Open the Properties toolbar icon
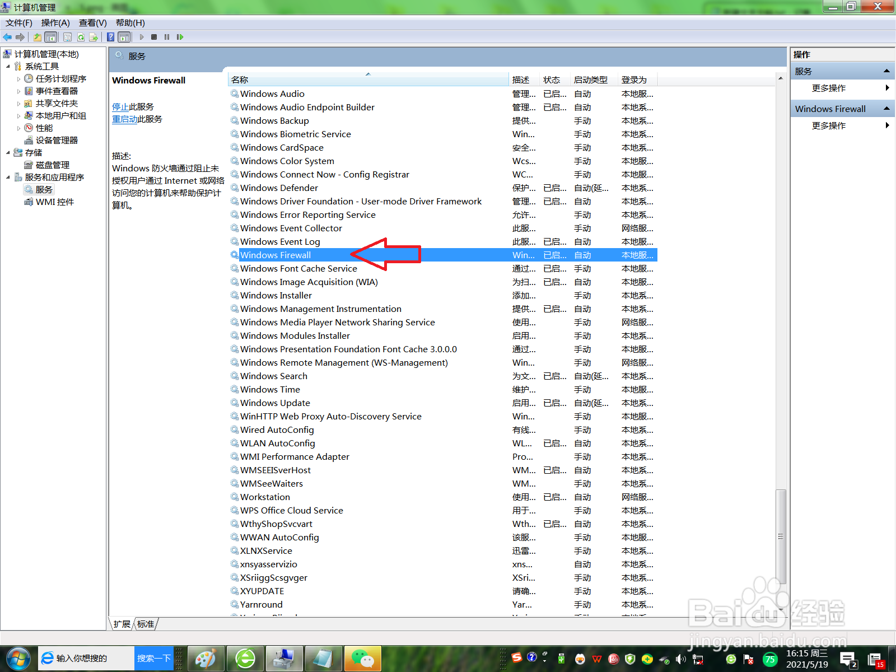The height and width of the screenshot is (672, 896). click(67, 37)
